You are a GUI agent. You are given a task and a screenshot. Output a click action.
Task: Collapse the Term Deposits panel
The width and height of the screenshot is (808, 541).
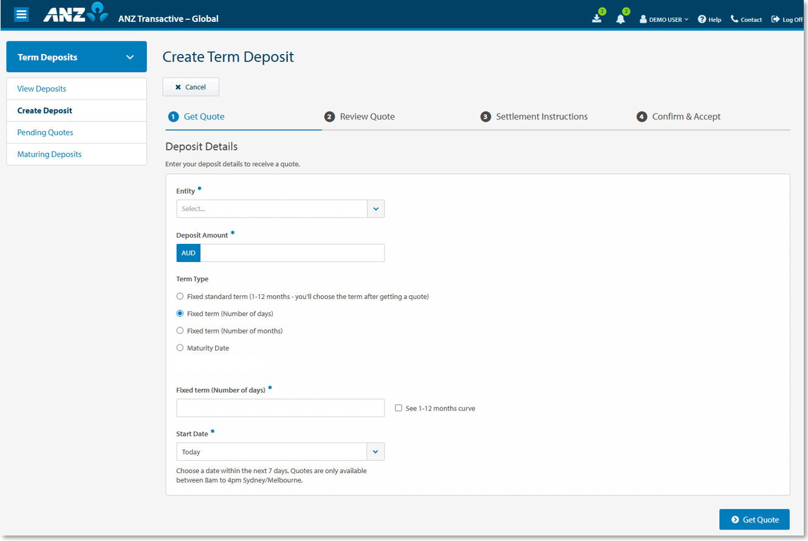coord(129,56)
